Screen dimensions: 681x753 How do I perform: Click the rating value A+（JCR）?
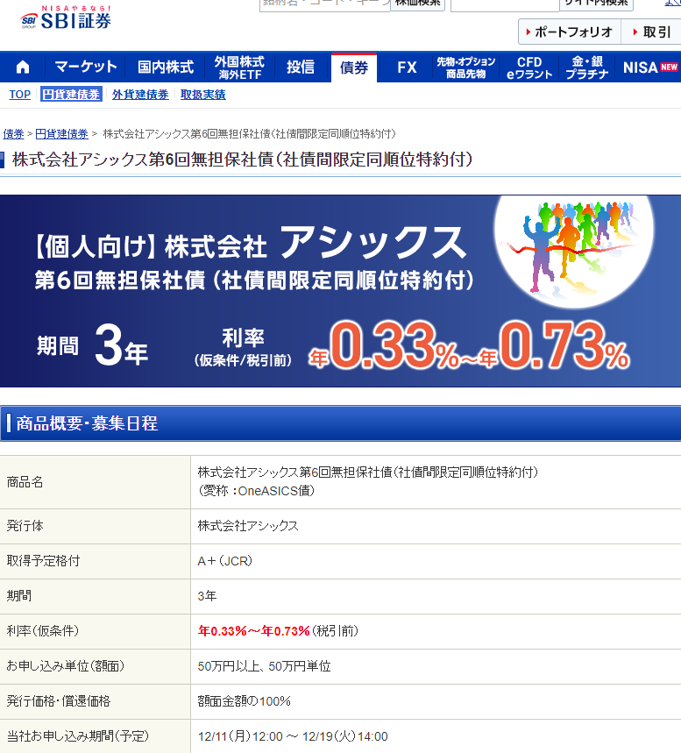(224, 561)
